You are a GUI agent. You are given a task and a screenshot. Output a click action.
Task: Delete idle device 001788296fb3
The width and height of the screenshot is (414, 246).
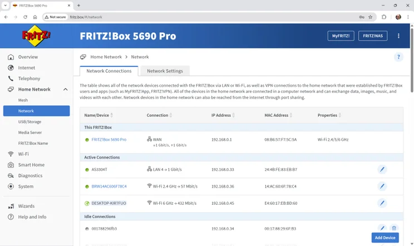(394, 228)
